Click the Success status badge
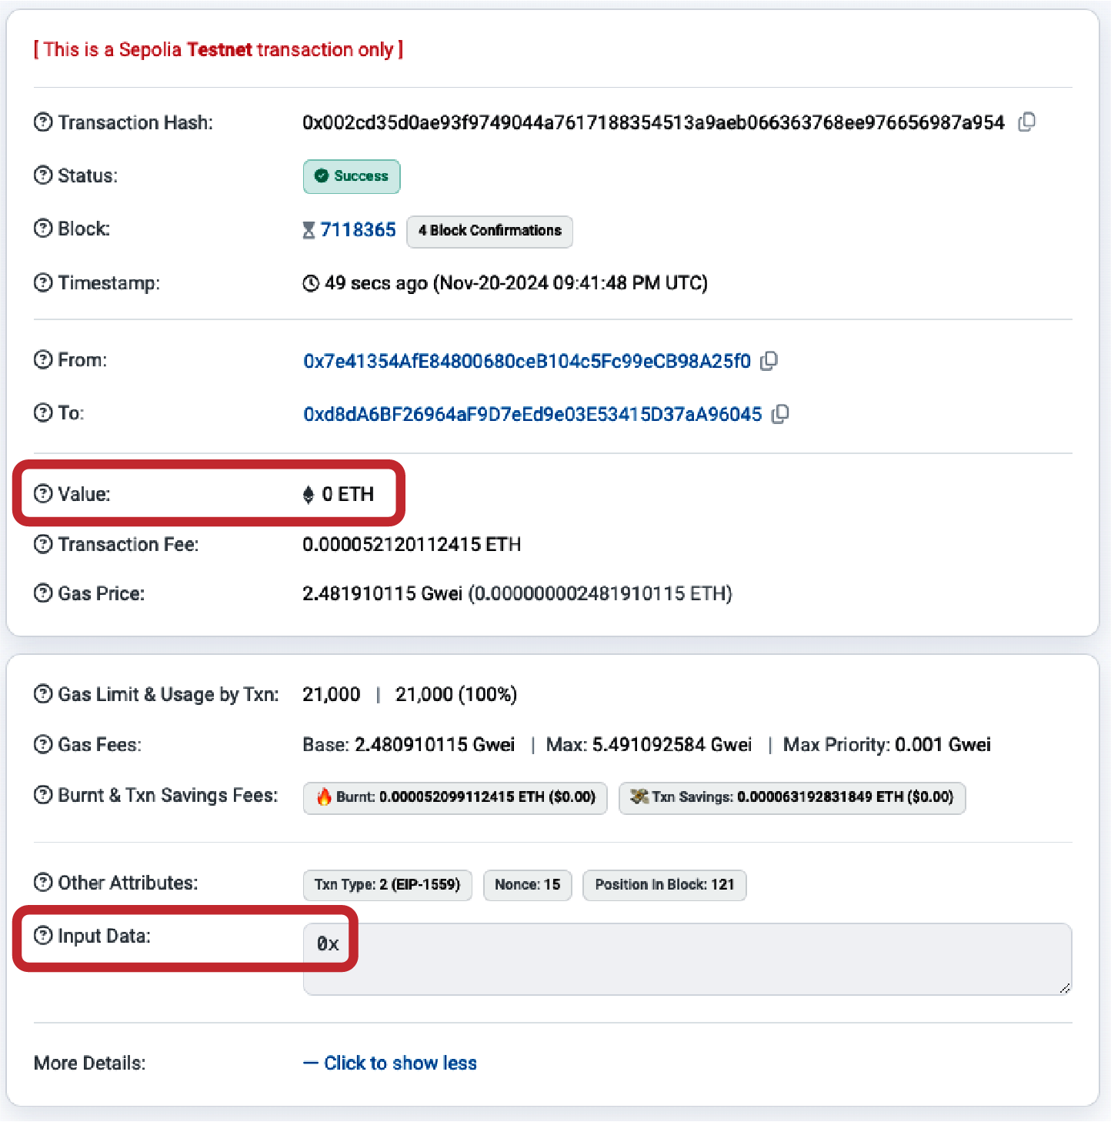This screenshot has width=1111, height=1122. coord(352,176)
